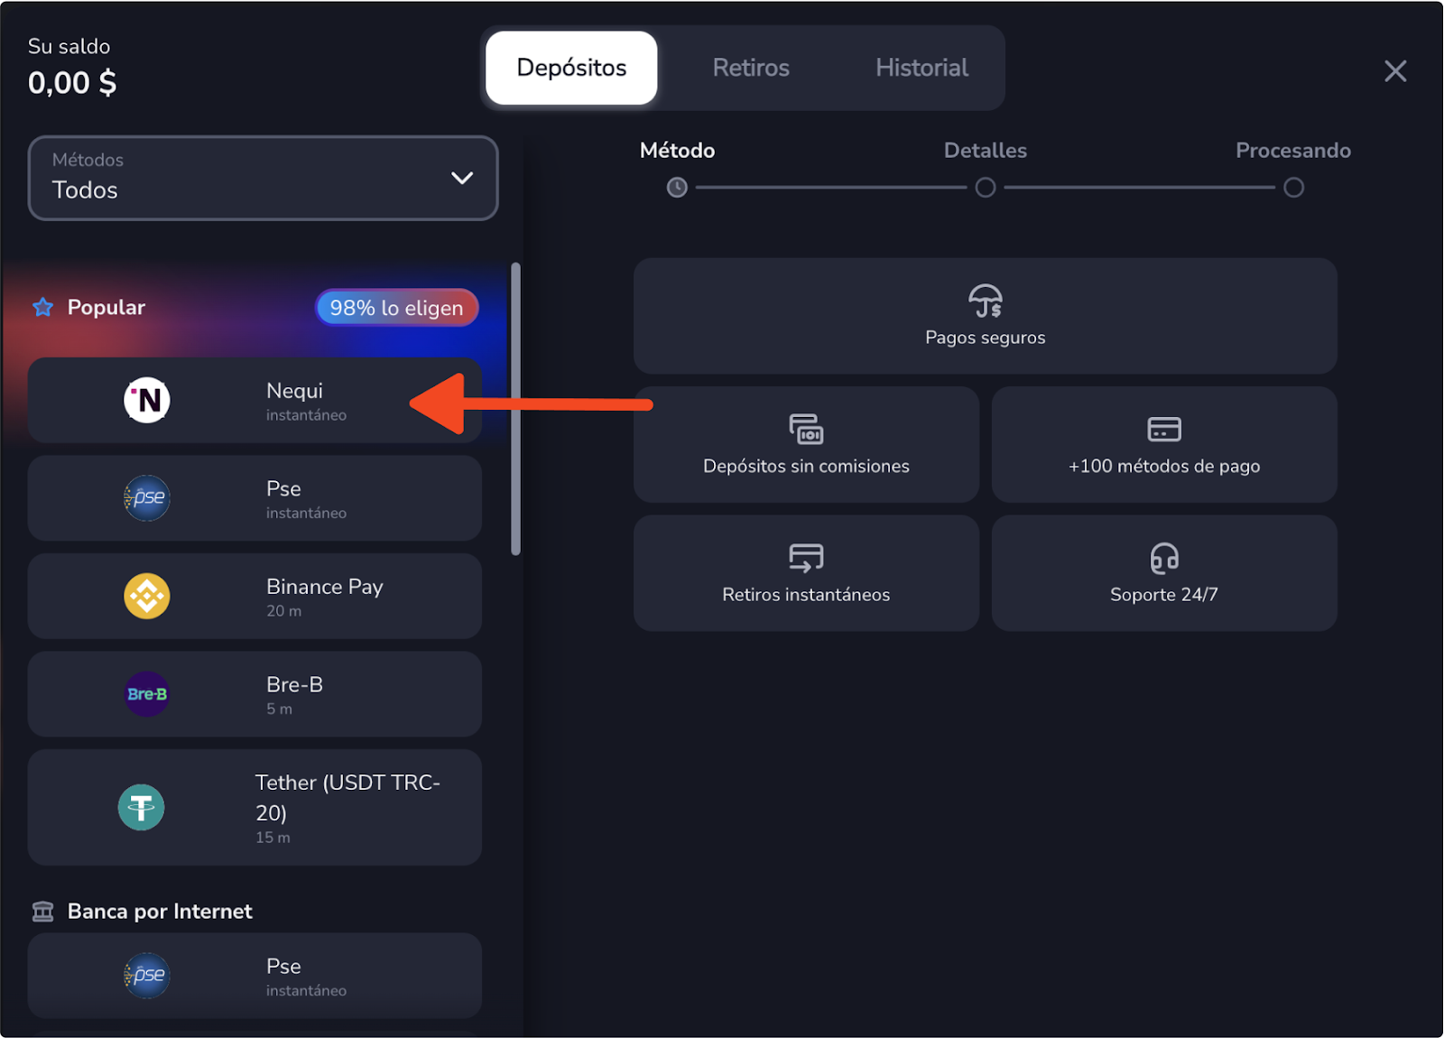Viewport: 1444px width, 1038px height.
Task: Click the Procesando step circle
Action: (x=1293, y=188)
